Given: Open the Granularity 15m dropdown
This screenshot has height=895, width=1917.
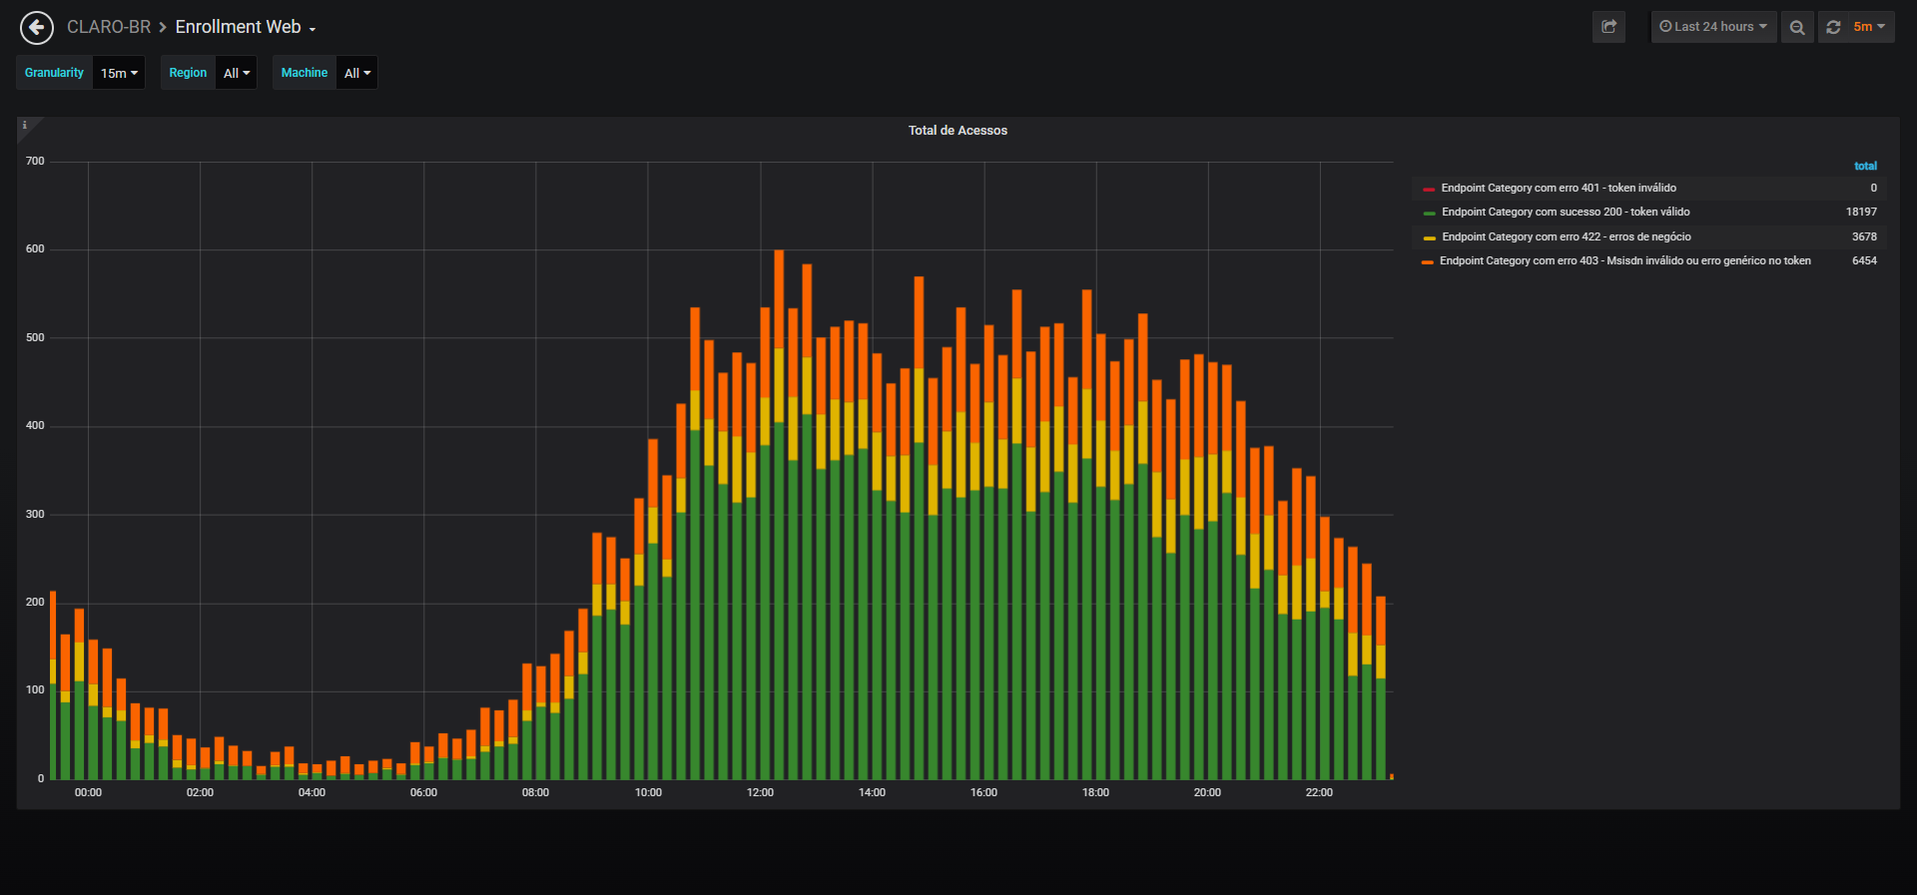Looking at the screenshot, I should [119, 73].
